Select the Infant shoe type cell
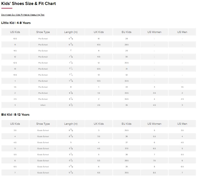199x178 pixels. 43,105
